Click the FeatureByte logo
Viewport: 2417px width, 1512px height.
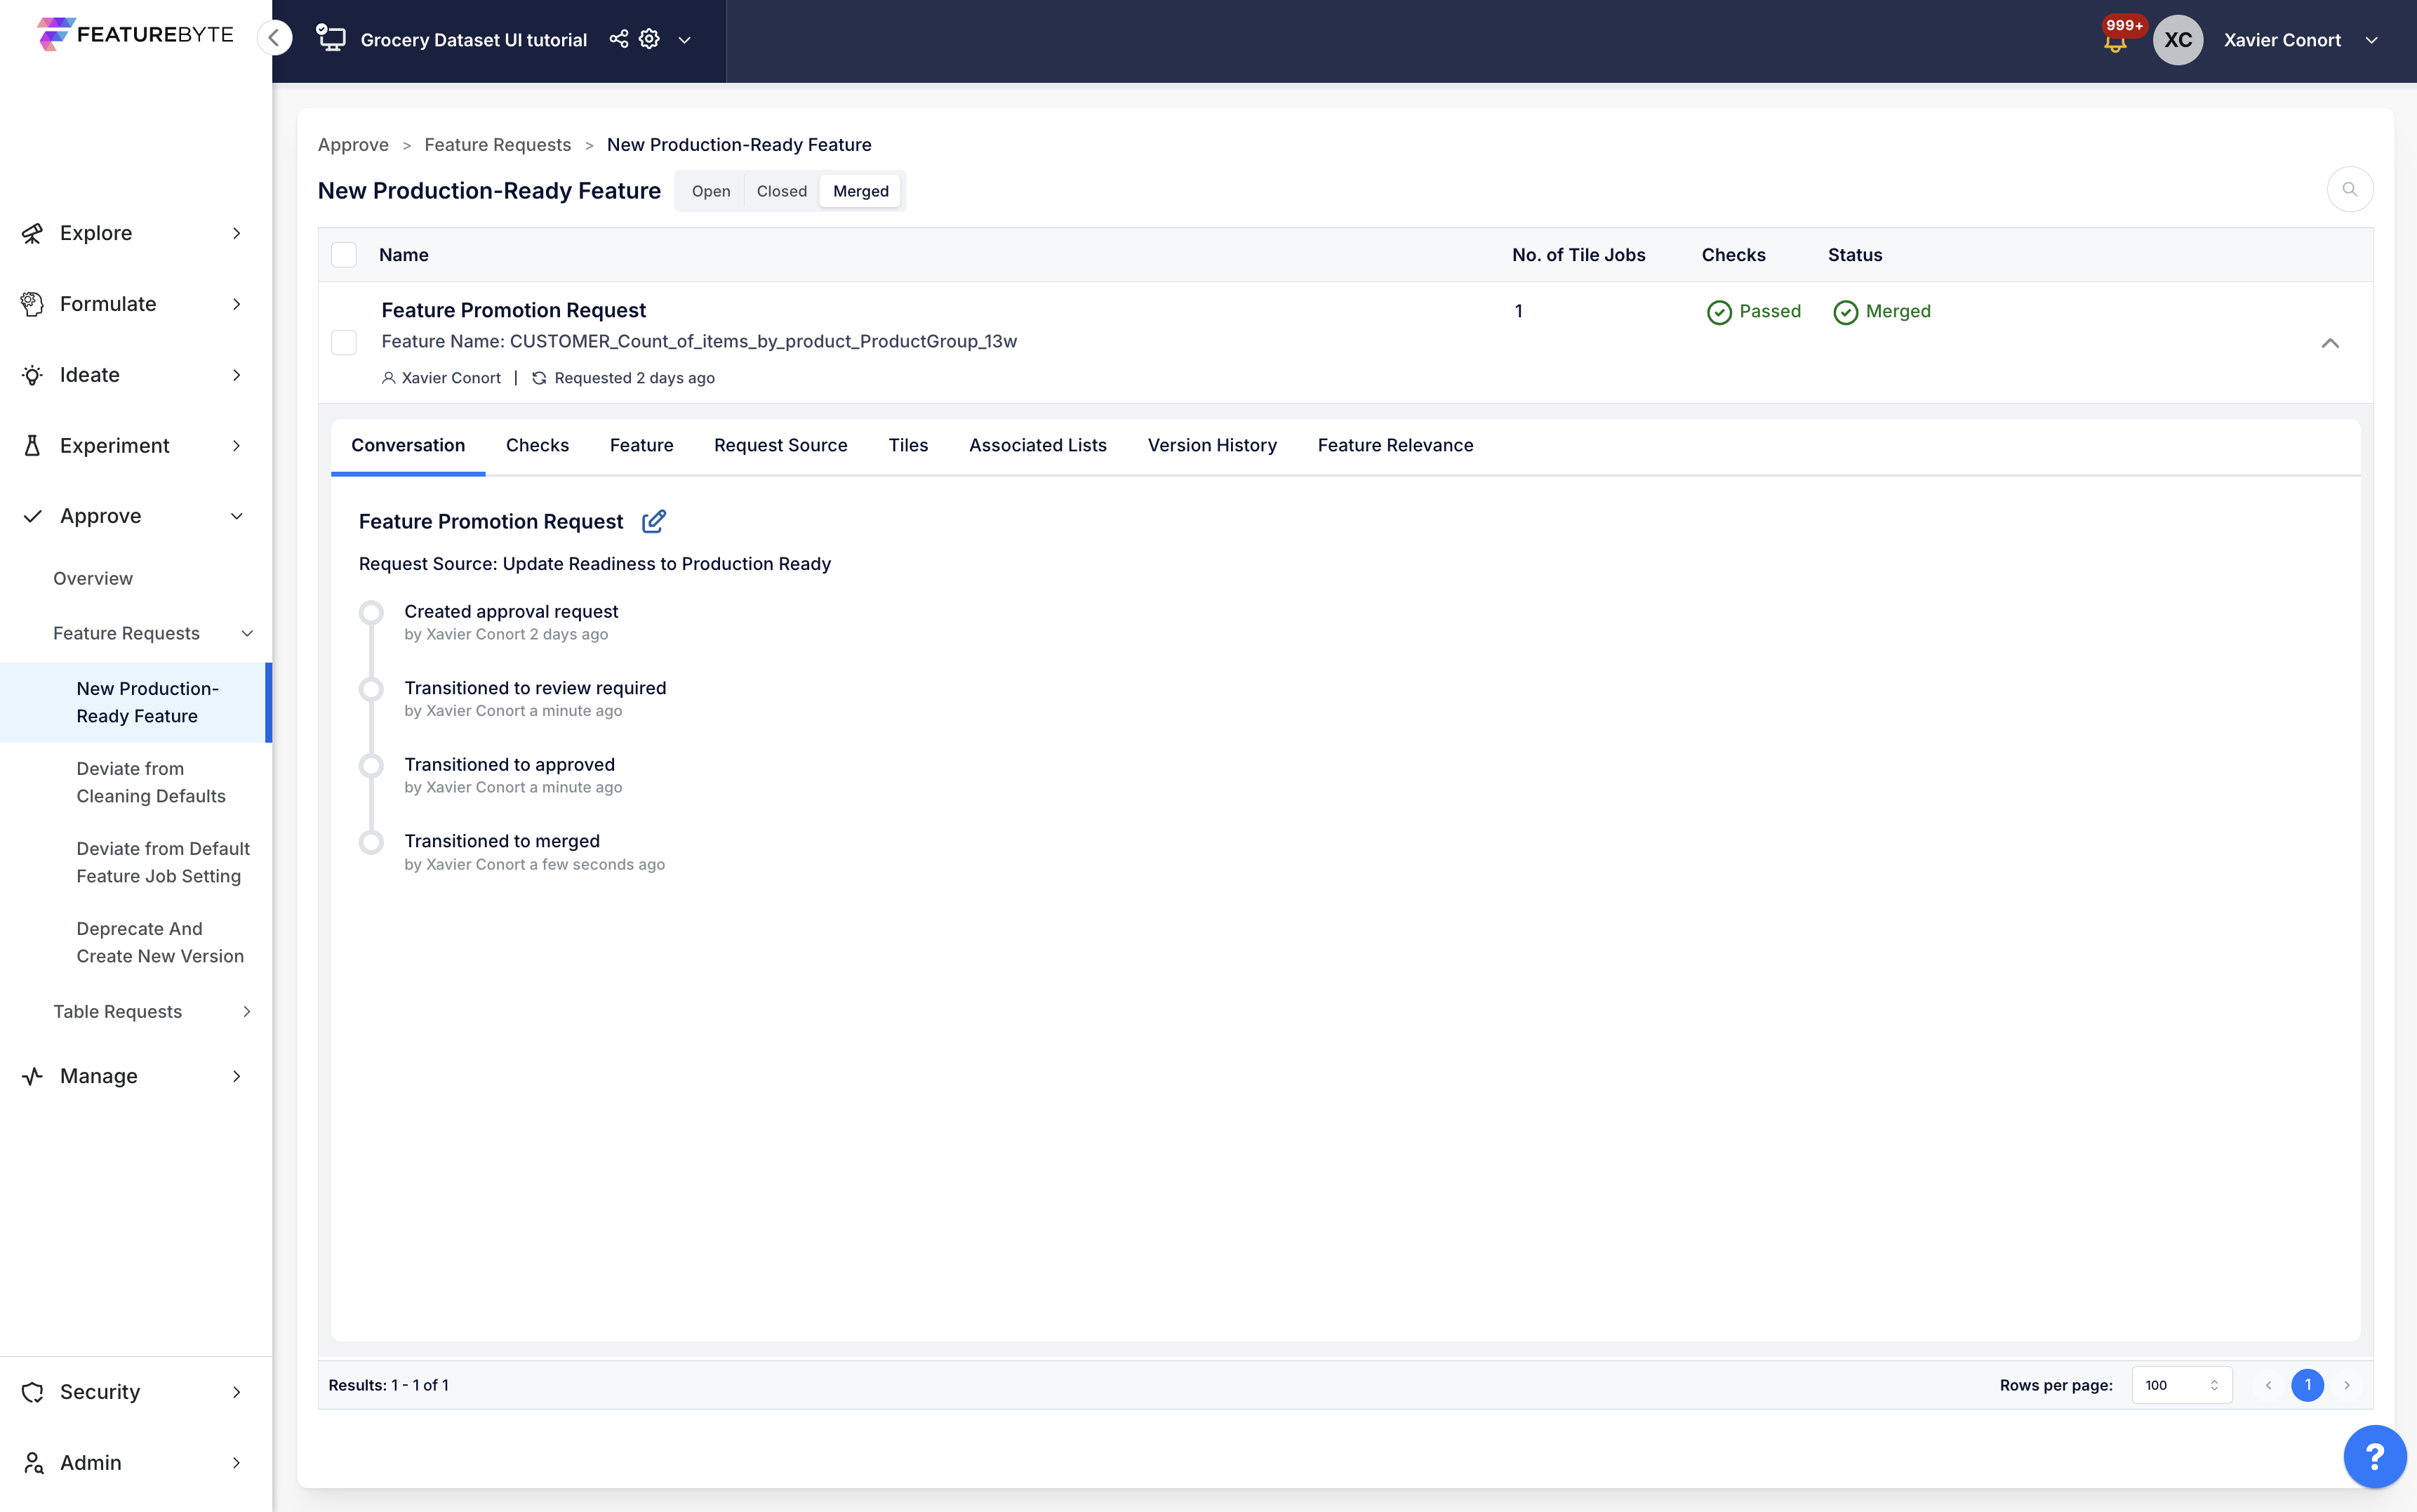pyautogui.click(x=136, y=34)
